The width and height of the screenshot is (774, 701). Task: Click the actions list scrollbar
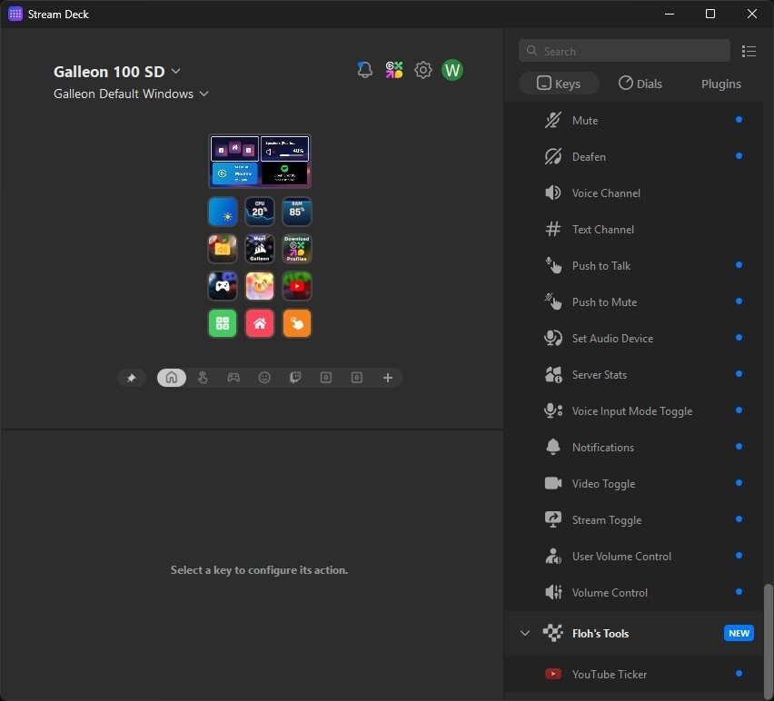(x=768, y=639)
